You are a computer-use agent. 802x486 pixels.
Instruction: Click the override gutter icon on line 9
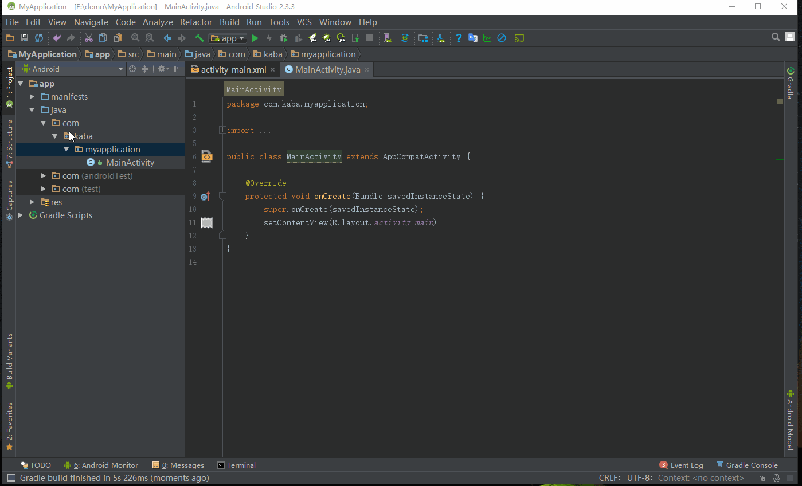(x=206, y=196)
